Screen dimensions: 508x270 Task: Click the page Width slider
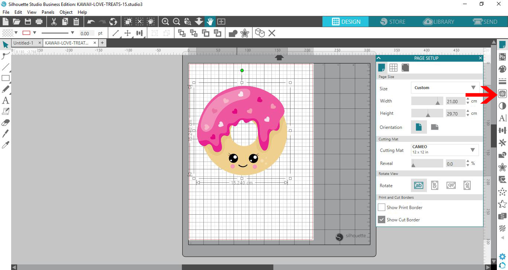tap(427, 101)
